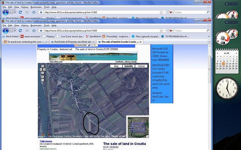Open URL history dropdown in front window
This screenshot has width=241, height=150.
coord(165,31)
